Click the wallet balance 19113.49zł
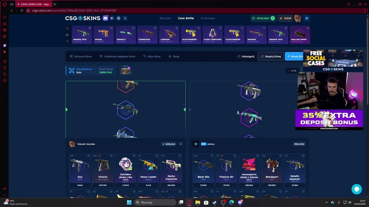 tap(260, 18)
